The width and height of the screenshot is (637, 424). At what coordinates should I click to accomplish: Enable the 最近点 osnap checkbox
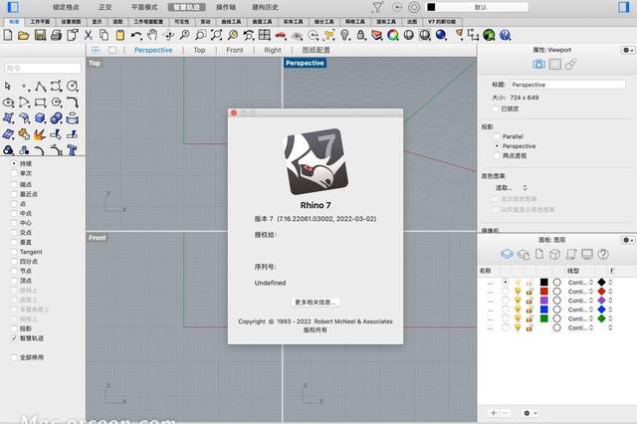click(x=14, y=194)
